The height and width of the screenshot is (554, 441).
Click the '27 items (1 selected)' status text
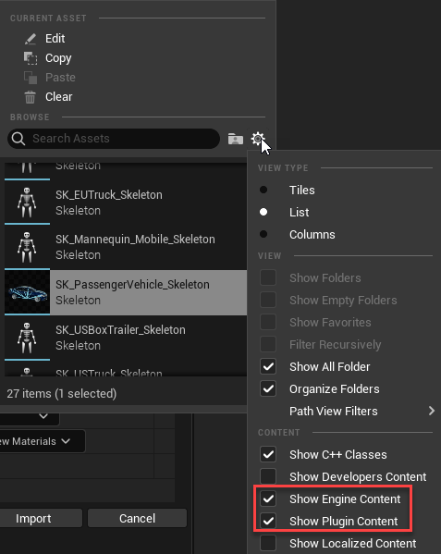click(x=62, y=394)
